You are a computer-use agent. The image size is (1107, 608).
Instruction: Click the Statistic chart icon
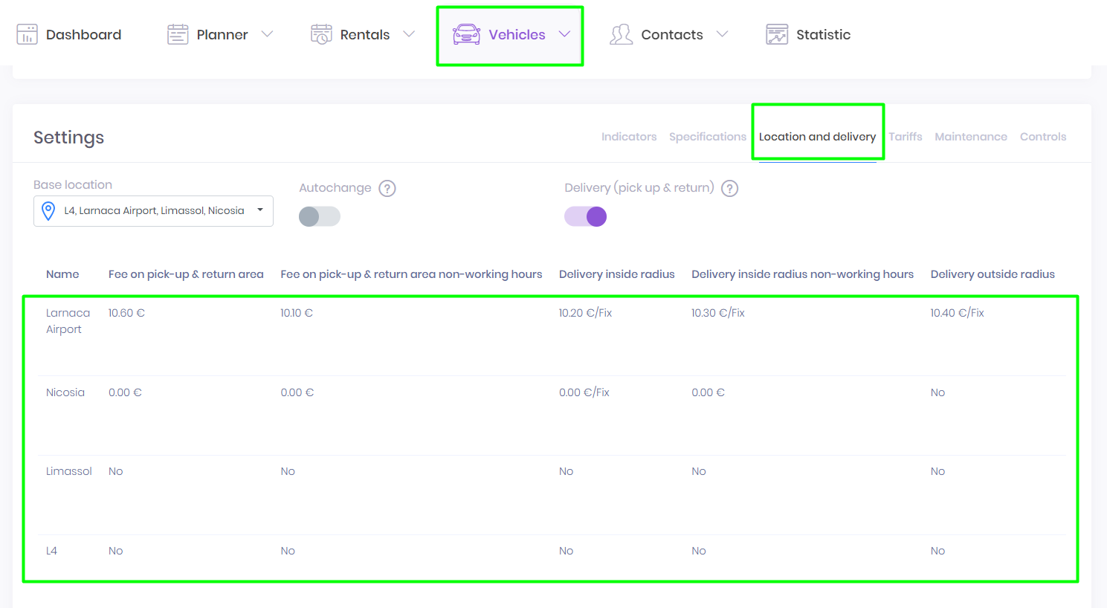777,34
